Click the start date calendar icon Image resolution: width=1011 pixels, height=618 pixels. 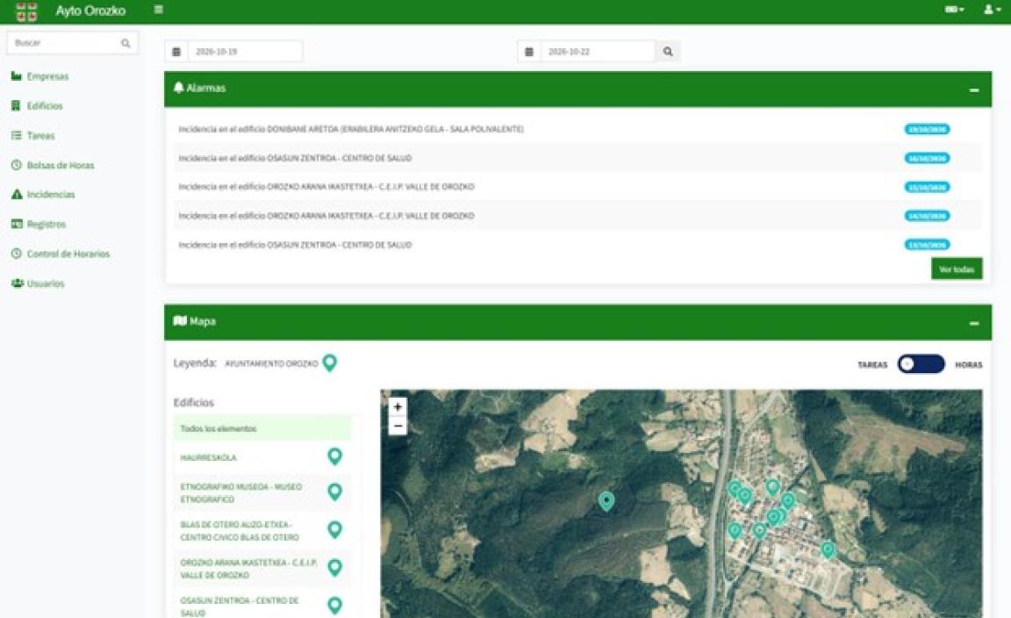[176, 52]
